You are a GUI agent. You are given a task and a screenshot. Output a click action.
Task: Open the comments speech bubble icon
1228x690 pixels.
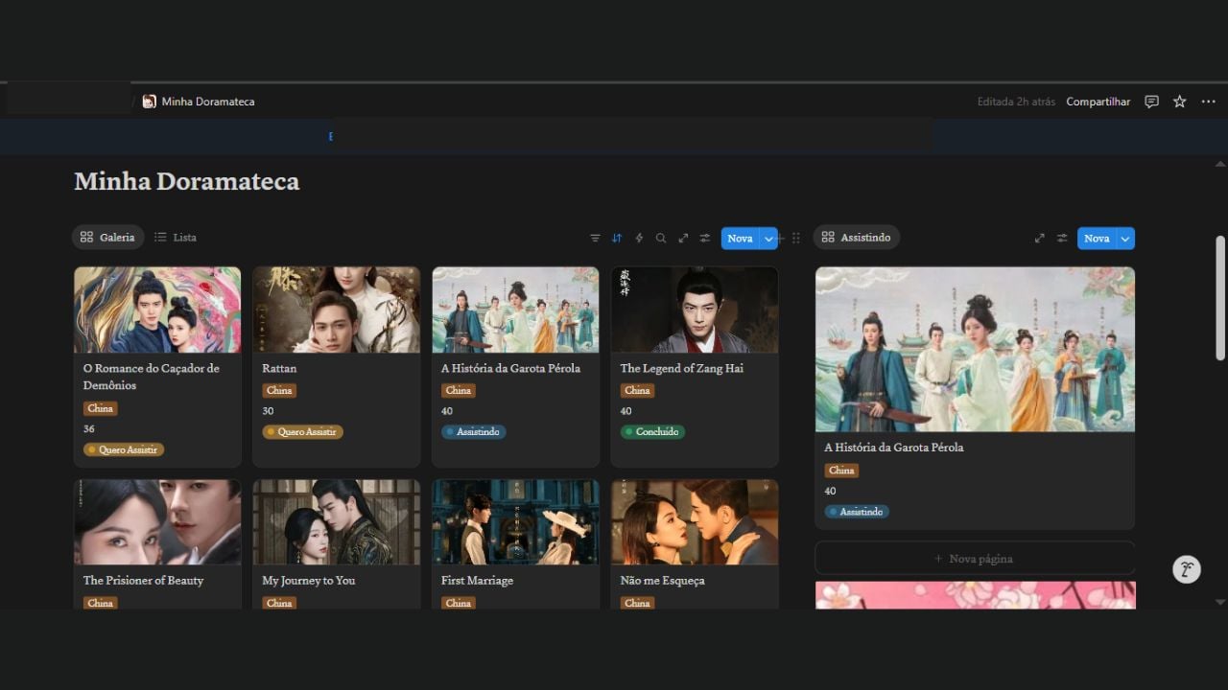[x=1151, y=102]
